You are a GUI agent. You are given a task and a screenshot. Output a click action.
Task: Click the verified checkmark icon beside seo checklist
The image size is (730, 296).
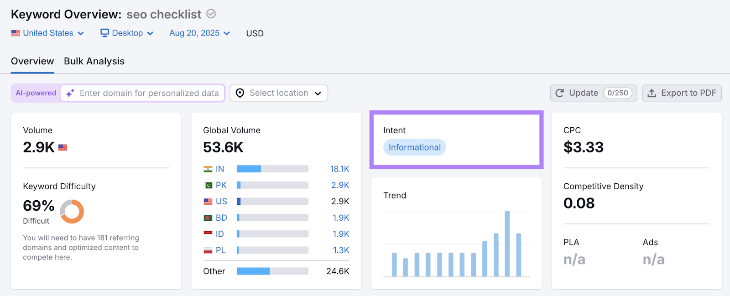[x=211, y=14]
